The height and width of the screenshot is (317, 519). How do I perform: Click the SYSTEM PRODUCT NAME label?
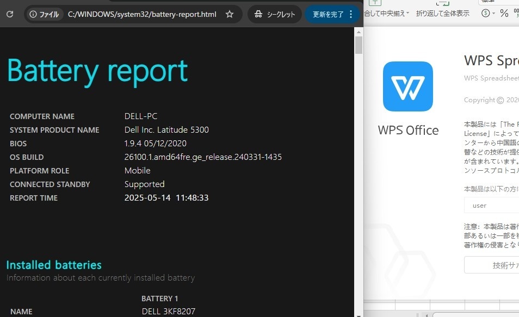click(54, 130)
